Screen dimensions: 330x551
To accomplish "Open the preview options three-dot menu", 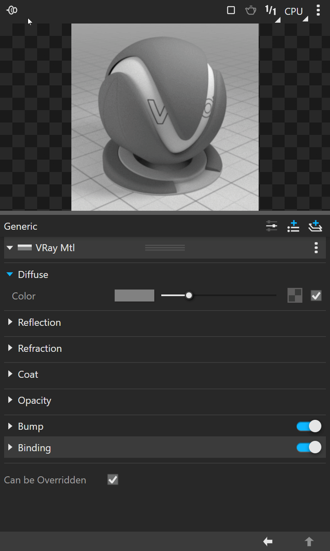I will pos(318,10).
